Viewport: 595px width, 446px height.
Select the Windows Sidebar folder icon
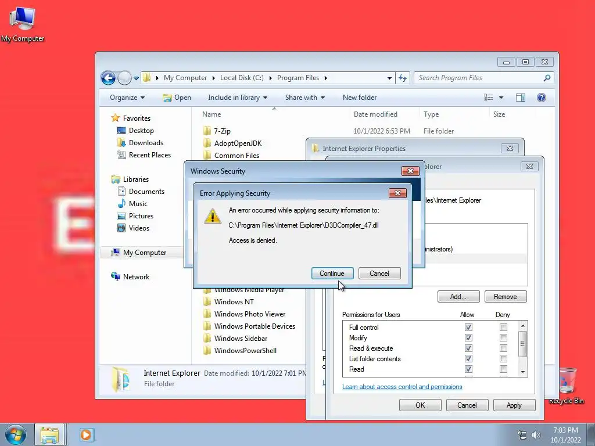click(x=207, y=339)
